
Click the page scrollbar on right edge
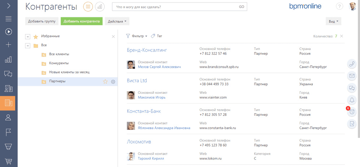click(359, 69)
